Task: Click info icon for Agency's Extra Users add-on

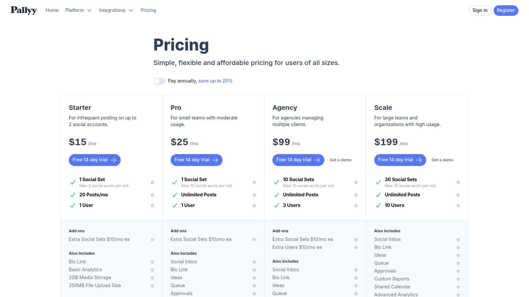Action: [356, 247]
